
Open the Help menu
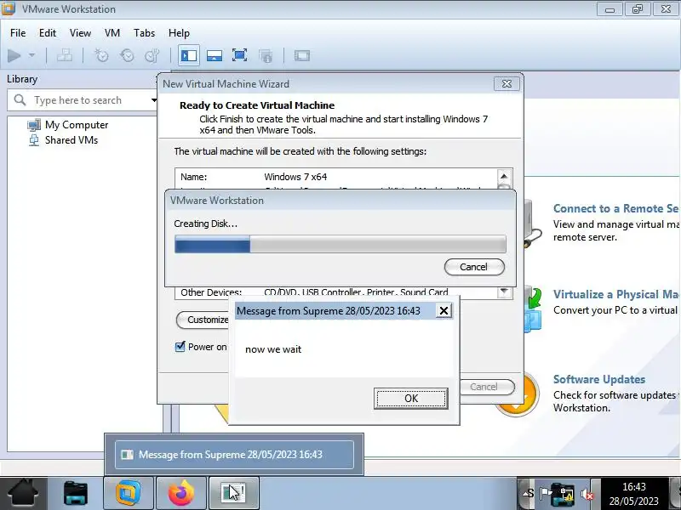point(179,33)
